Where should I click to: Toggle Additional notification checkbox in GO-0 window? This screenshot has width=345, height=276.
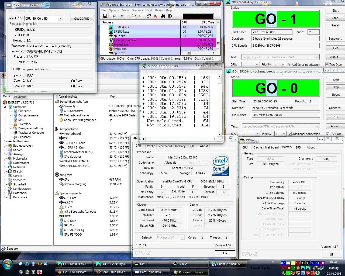(x=290, y=134)
